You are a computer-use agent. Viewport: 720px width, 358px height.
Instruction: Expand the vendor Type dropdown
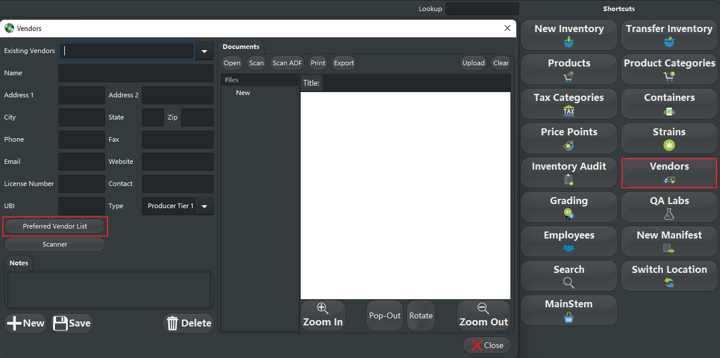tap(204, 206)
